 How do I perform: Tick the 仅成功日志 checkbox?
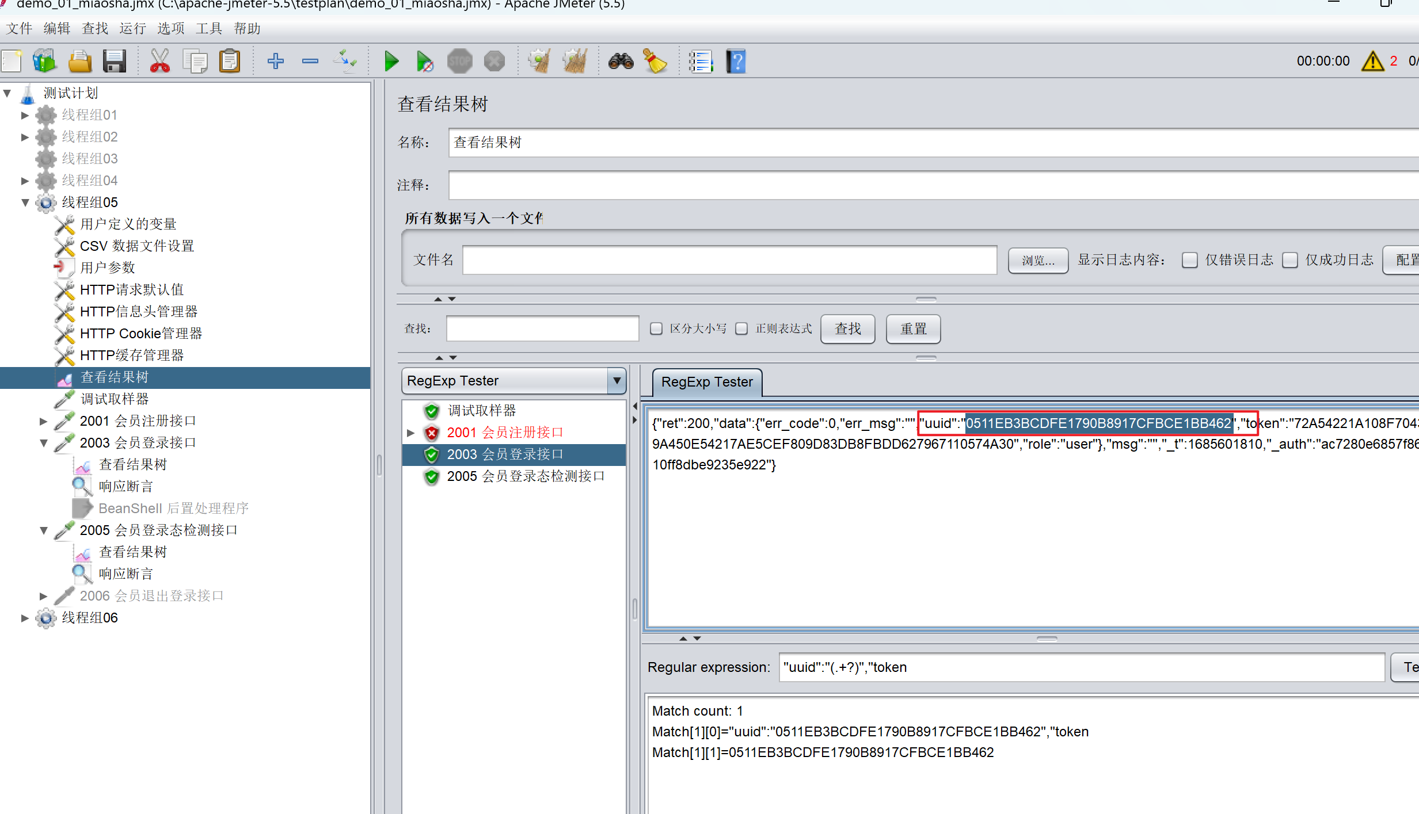[1289, 260]
